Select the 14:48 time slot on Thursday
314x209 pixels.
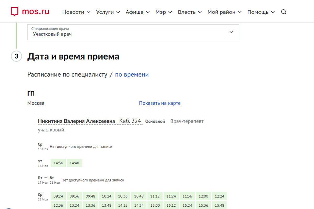click(x=74, y=162)
